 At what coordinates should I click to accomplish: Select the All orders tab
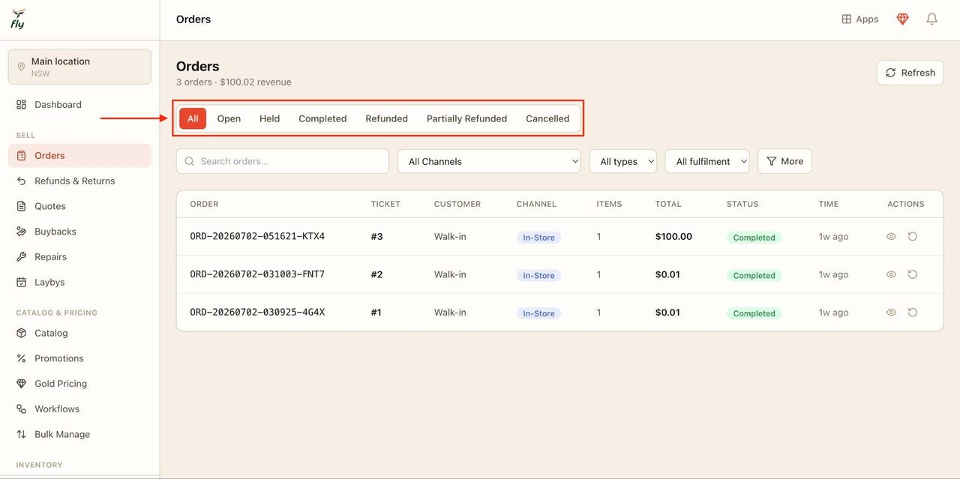193,118
